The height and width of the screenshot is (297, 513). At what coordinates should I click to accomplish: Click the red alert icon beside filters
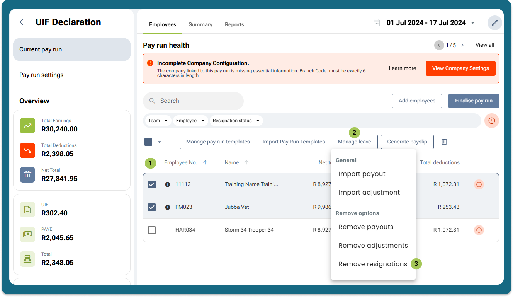click(491, 121)
